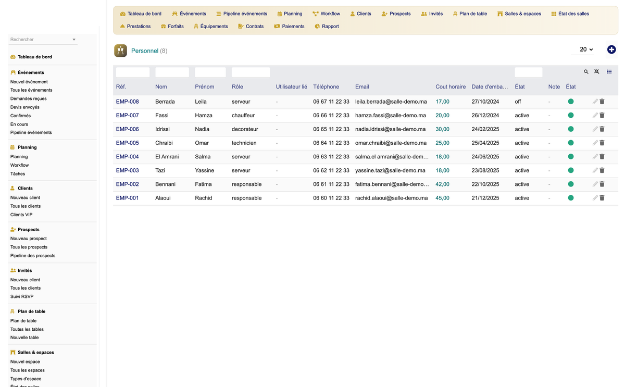Delete EMP-007 Fassi with trash icon
The width and height of the screenshot is (625, 387).
pyautogui.click(x=602, y=115)
